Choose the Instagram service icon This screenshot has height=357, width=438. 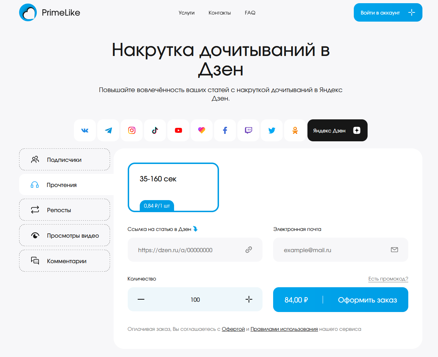tap(132, 130)
